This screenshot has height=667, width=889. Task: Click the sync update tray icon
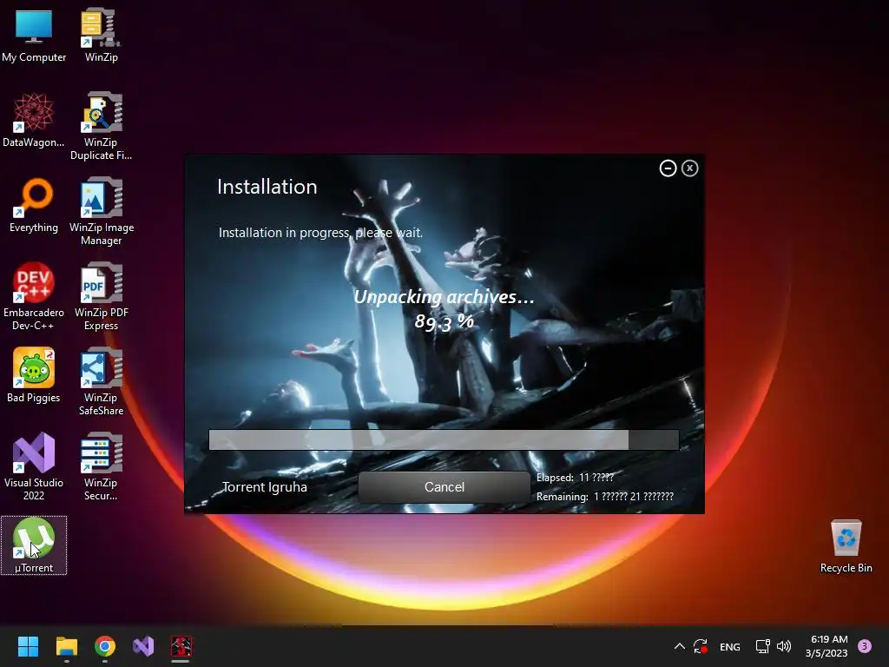(x=701, y=646)
